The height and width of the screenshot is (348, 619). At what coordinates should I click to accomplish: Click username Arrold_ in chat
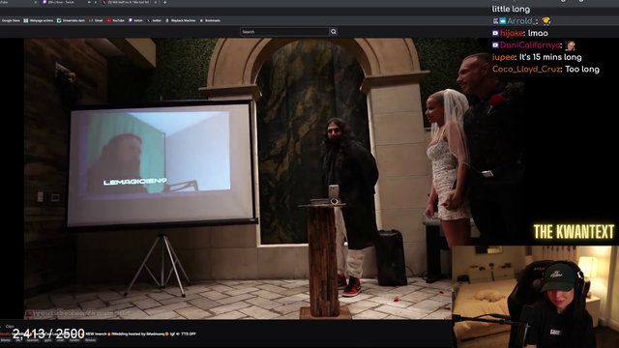(521, 21)
